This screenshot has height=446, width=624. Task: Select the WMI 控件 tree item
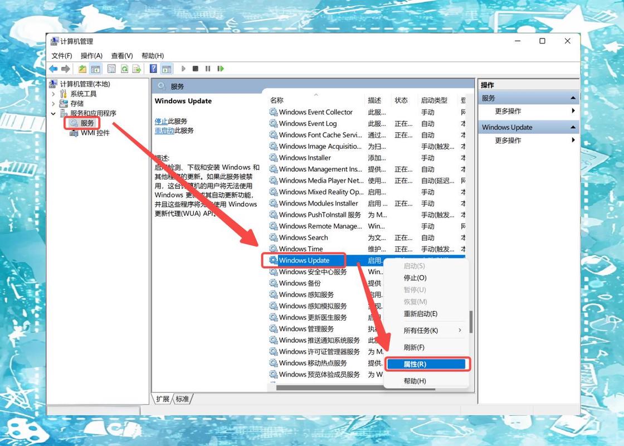[x=95, y=133]
